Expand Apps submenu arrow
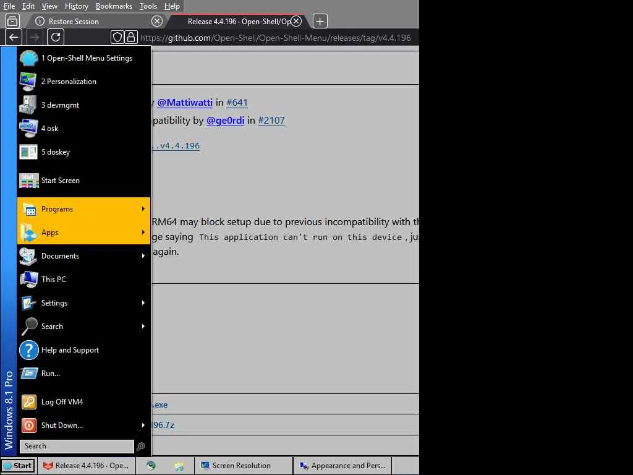 coord(143,233)
